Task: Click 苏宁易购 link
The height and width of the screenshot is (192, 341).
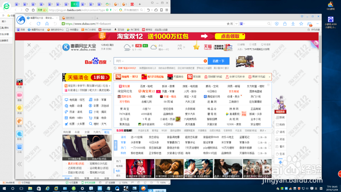Action: pyautogui.click(x=124, y=102)
